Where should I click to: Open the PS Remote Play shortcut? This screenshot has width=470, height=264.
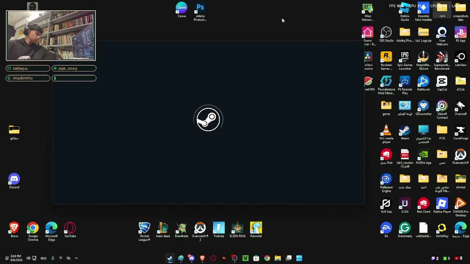(x=405, y=85)
